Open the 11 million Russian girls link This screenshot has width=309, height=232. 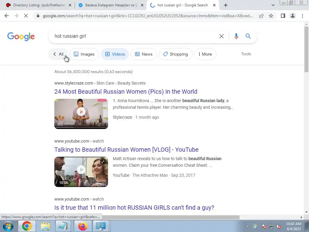pos(134,208)
